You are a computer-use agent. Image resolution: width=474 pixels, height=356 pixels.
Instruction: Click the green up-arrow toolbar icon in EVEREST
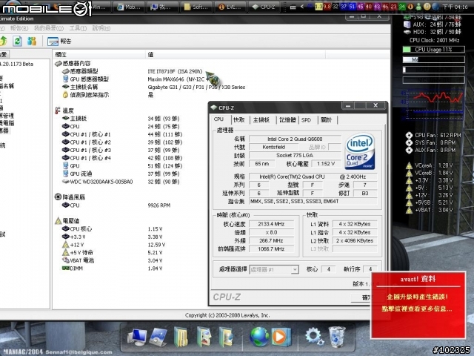click(x=3, y=41)
